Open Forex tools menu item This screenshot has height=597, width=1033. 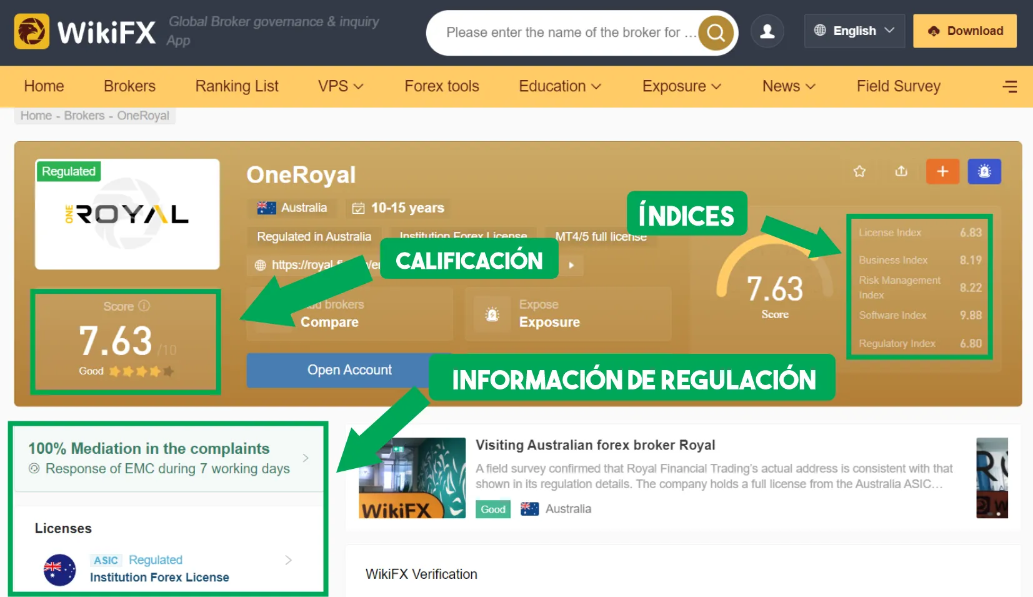(442, 86)
